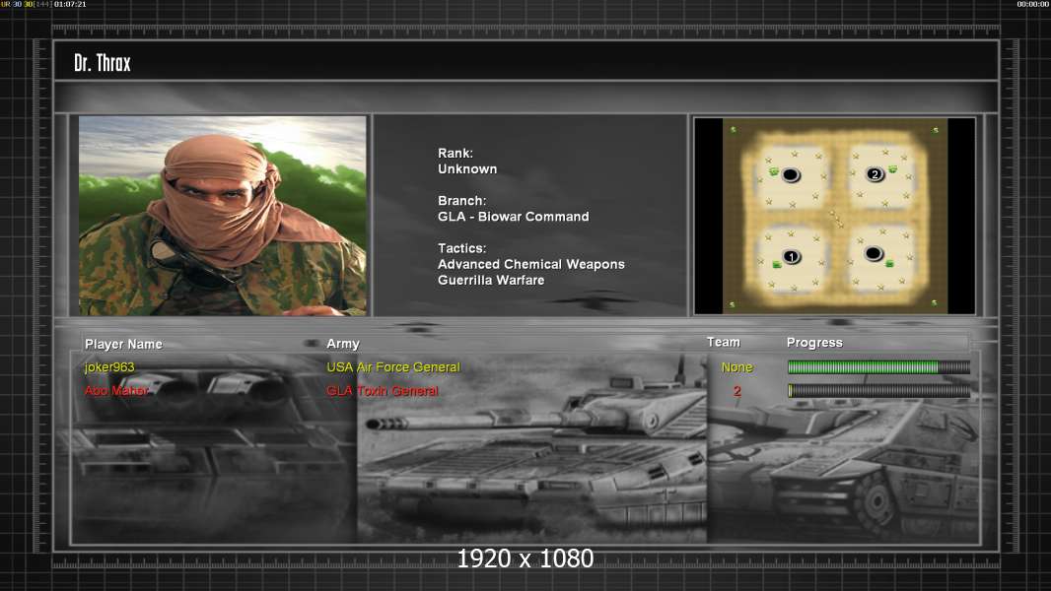Click the "00:00:00" clock readout
The width and height of the screenshot is (1051, 591).
pyautogui.click(x=1033, y=4)
